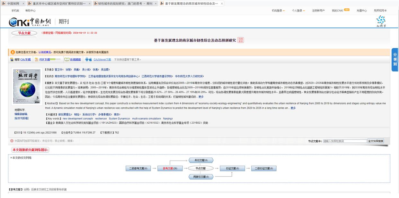Click the 节点文献中 search input field
This screenshot has height=198, width=399.
[x=345, y=141]
